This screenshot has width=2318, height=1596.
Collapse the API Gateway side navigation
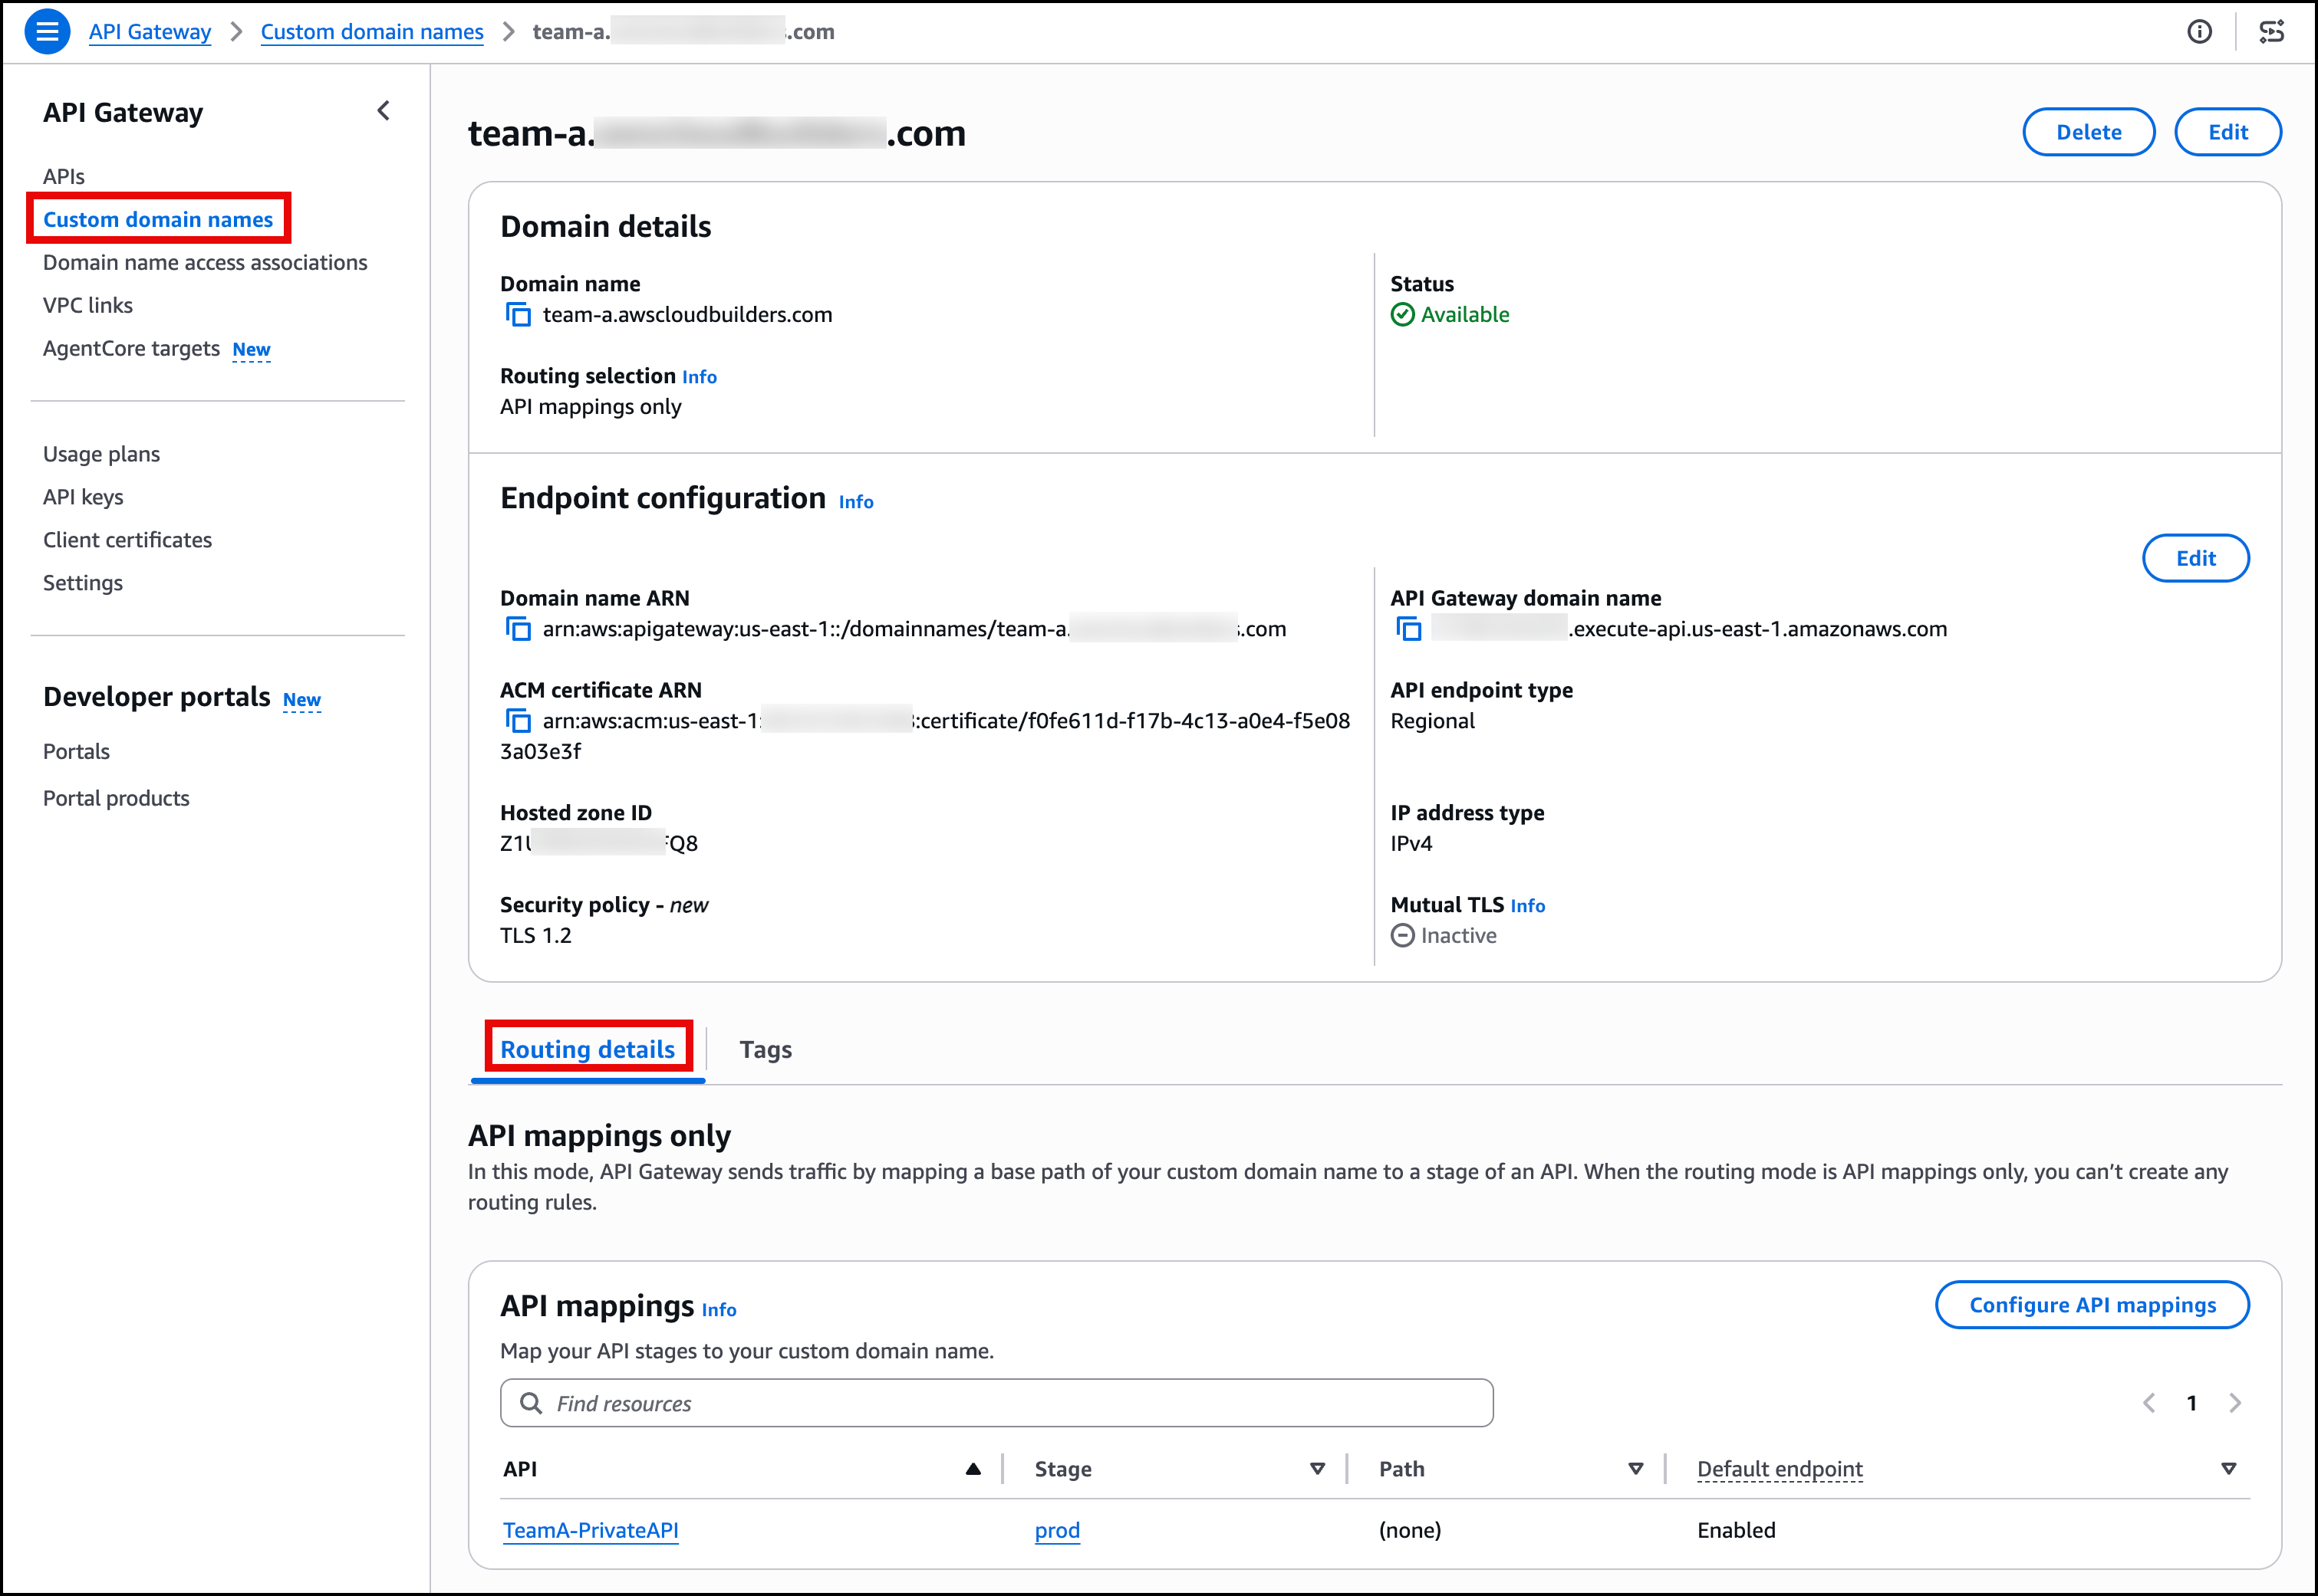click(x=384, y=111)
